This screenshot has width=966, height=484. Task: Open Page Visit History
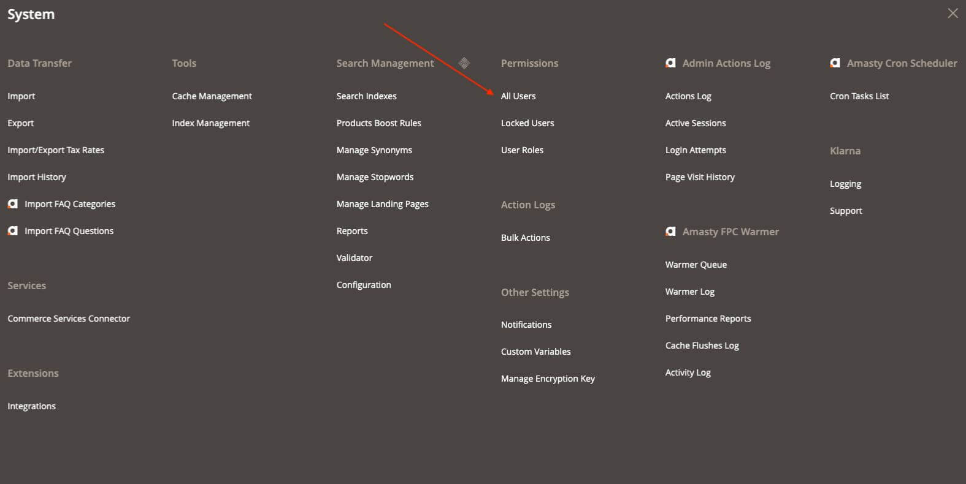pos(700,177)
